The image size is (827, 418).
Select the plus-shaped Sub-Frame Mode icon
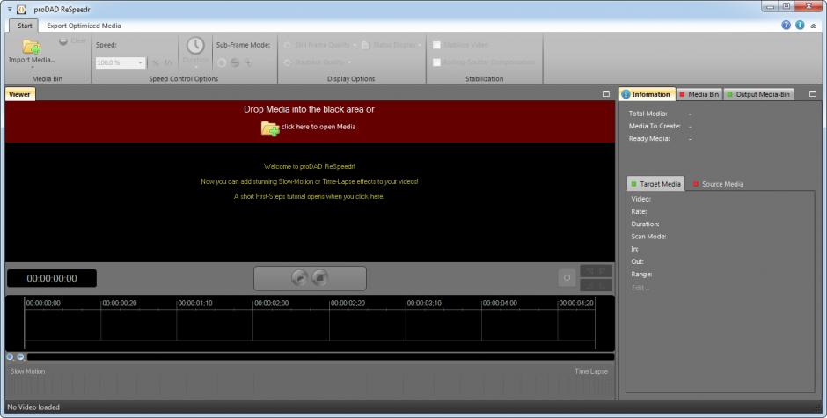coord(248,62)
